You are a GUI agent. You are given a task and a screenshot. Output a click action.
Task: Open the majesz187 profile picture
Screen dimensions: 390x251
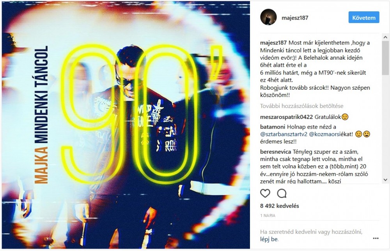click(268, 17)
